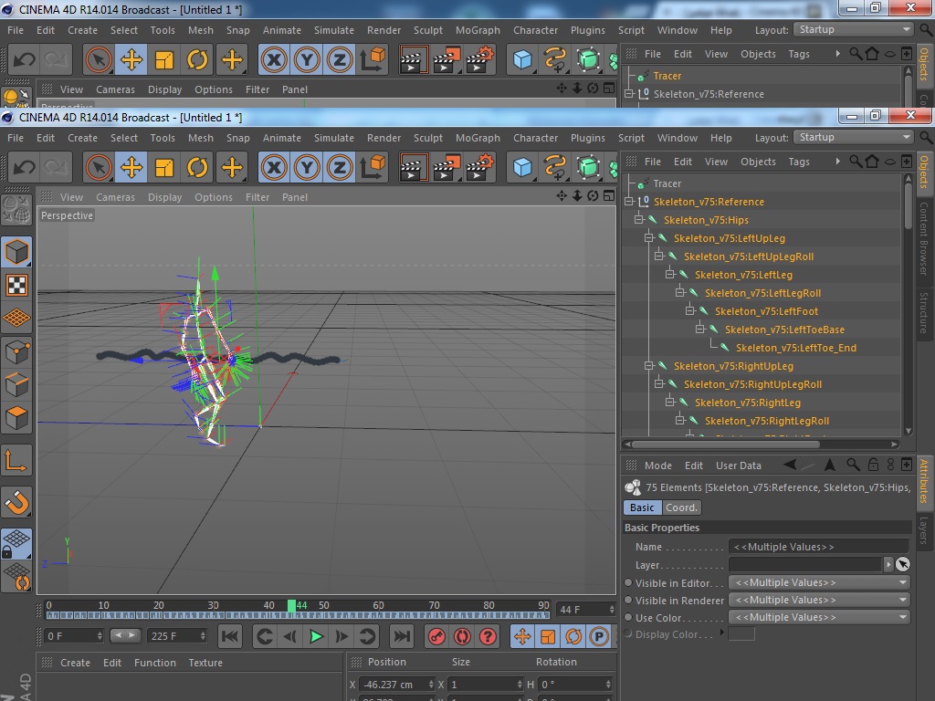Toggle animation dot beside Visible in Editor
The width and height of the screenshot is (935, 701).
tap(628, 583)
